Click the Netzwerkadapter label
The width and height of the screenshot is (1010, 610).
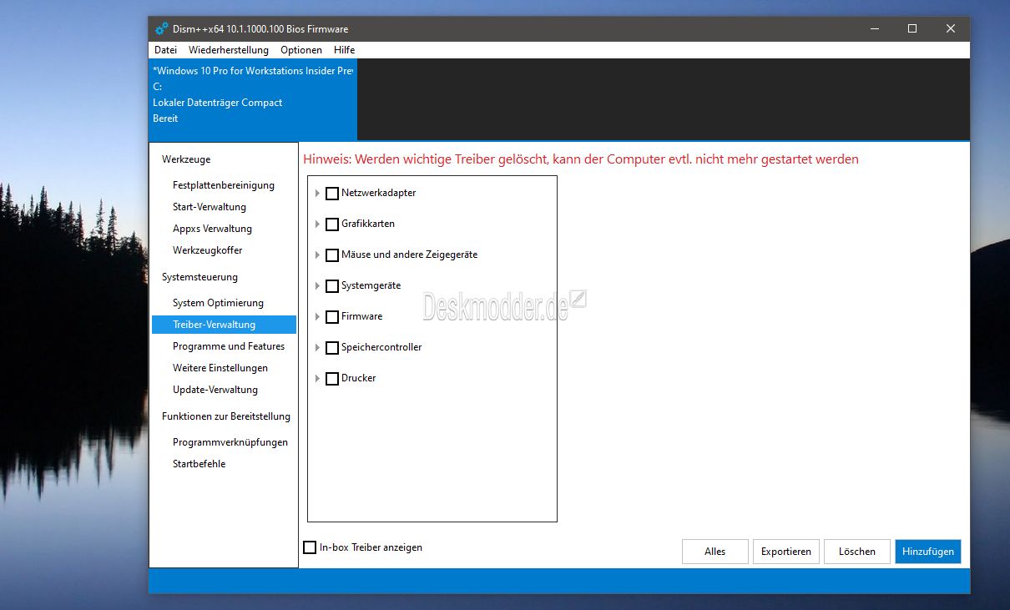pyautogui.click(x=378, y=193)
